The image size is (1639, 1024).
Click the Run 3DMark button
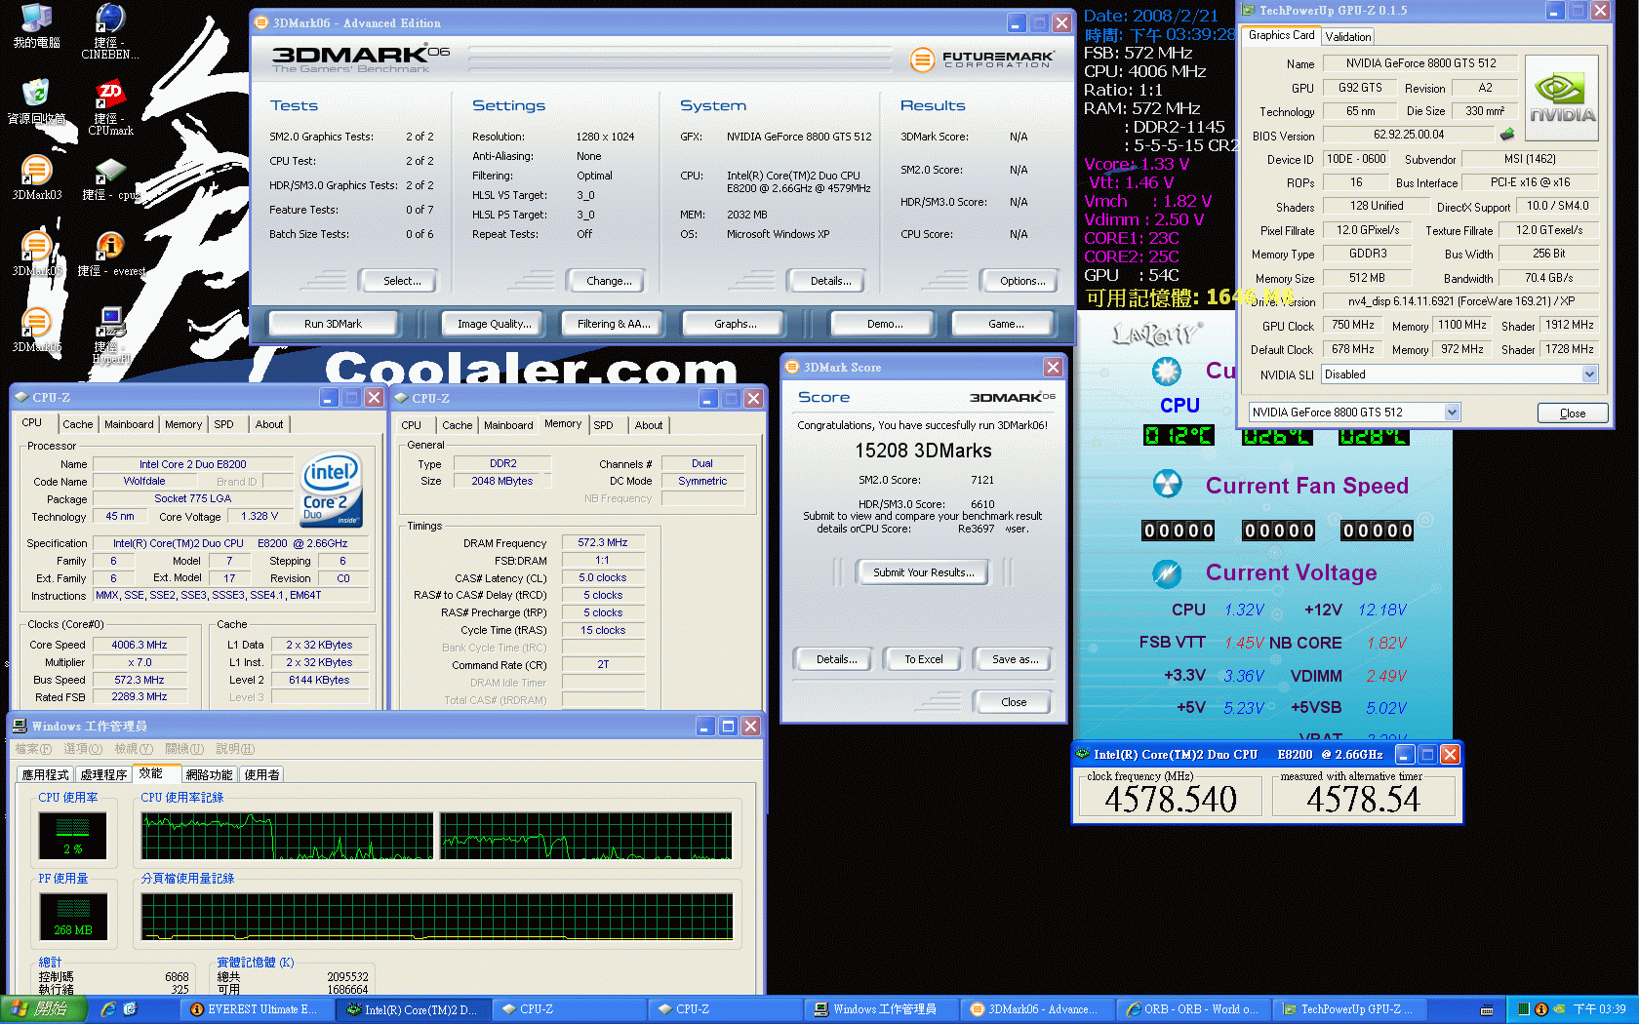tap(333, 324)
